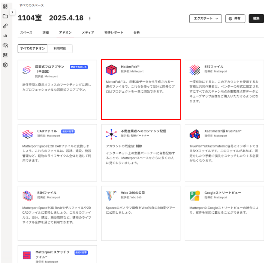Select the アドオン tab
Screen dimensions: 280x267
[x=65, y=33]
